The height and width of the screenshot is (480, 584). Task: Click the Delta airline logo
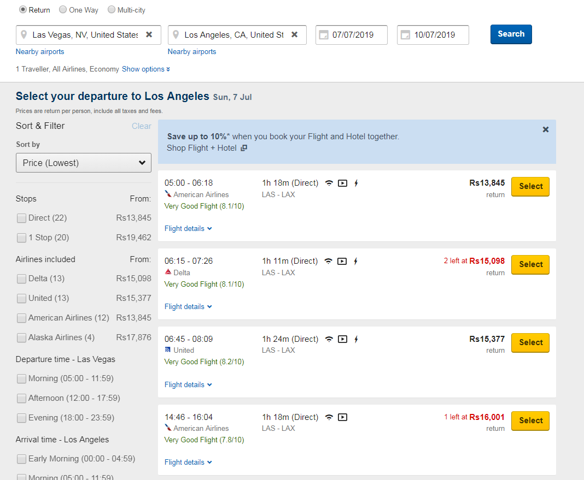pyautogui.click(x=168, y=272)
